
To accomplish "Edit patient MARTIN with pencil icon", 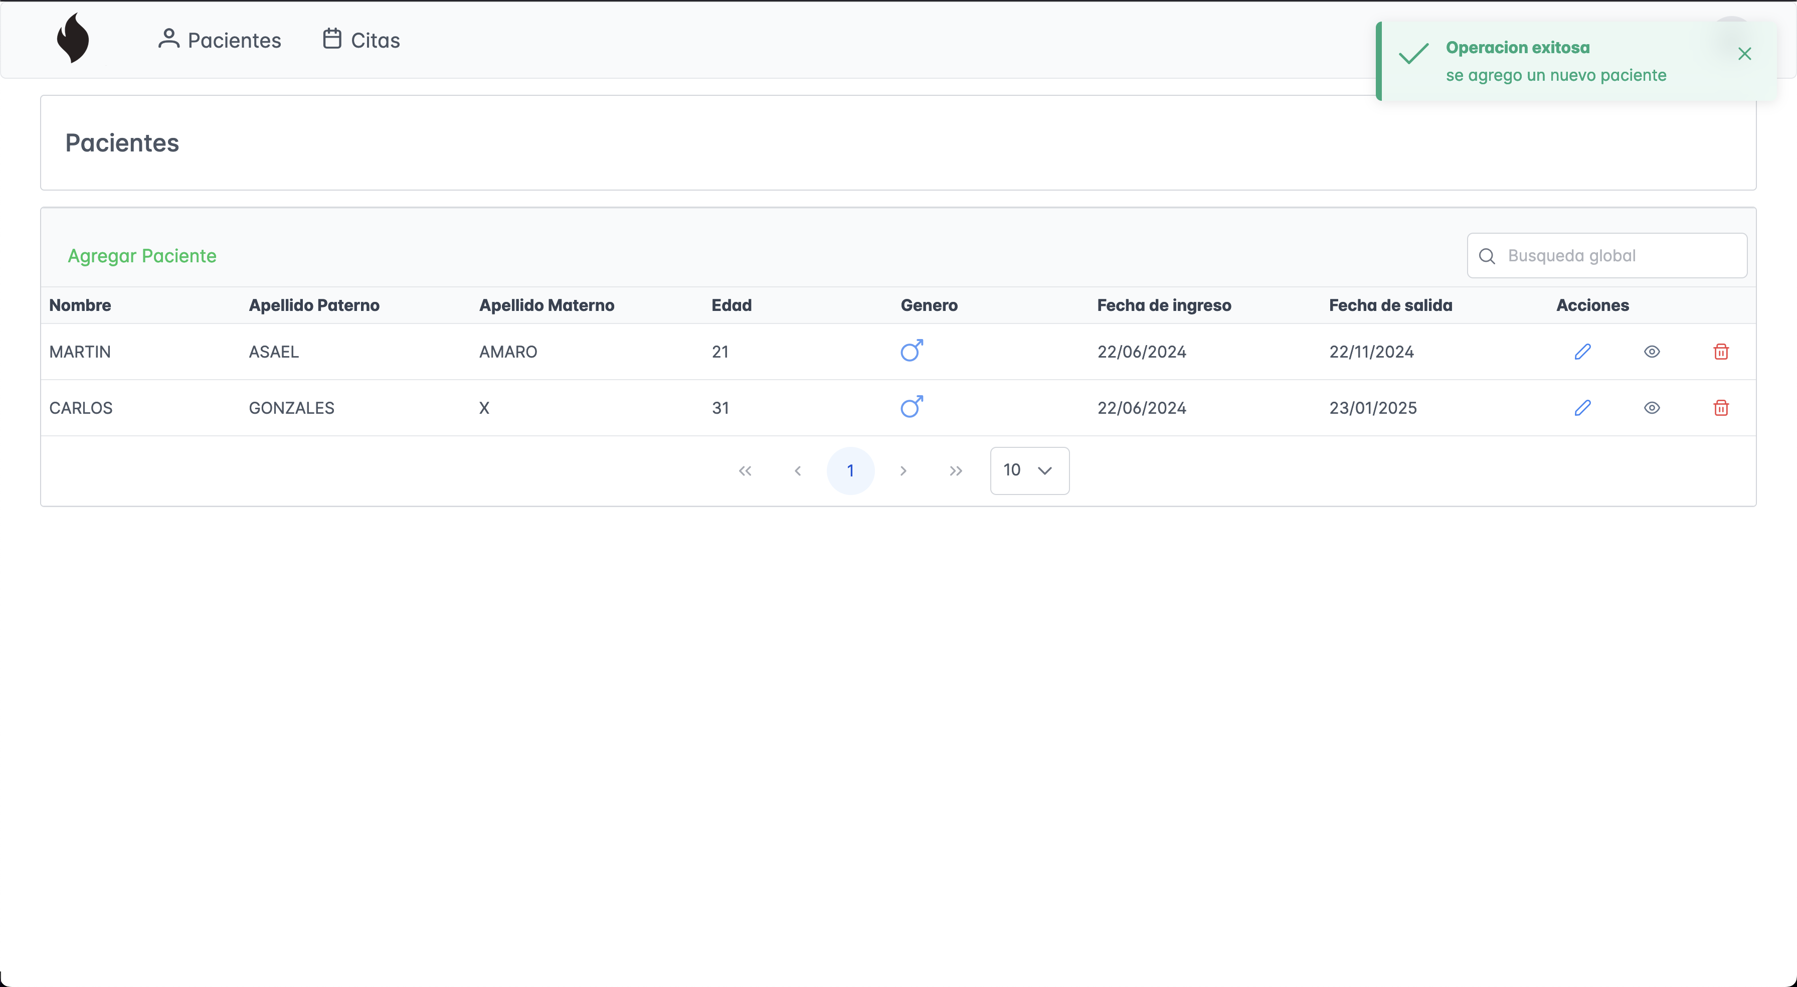I will coord(1582,352).
